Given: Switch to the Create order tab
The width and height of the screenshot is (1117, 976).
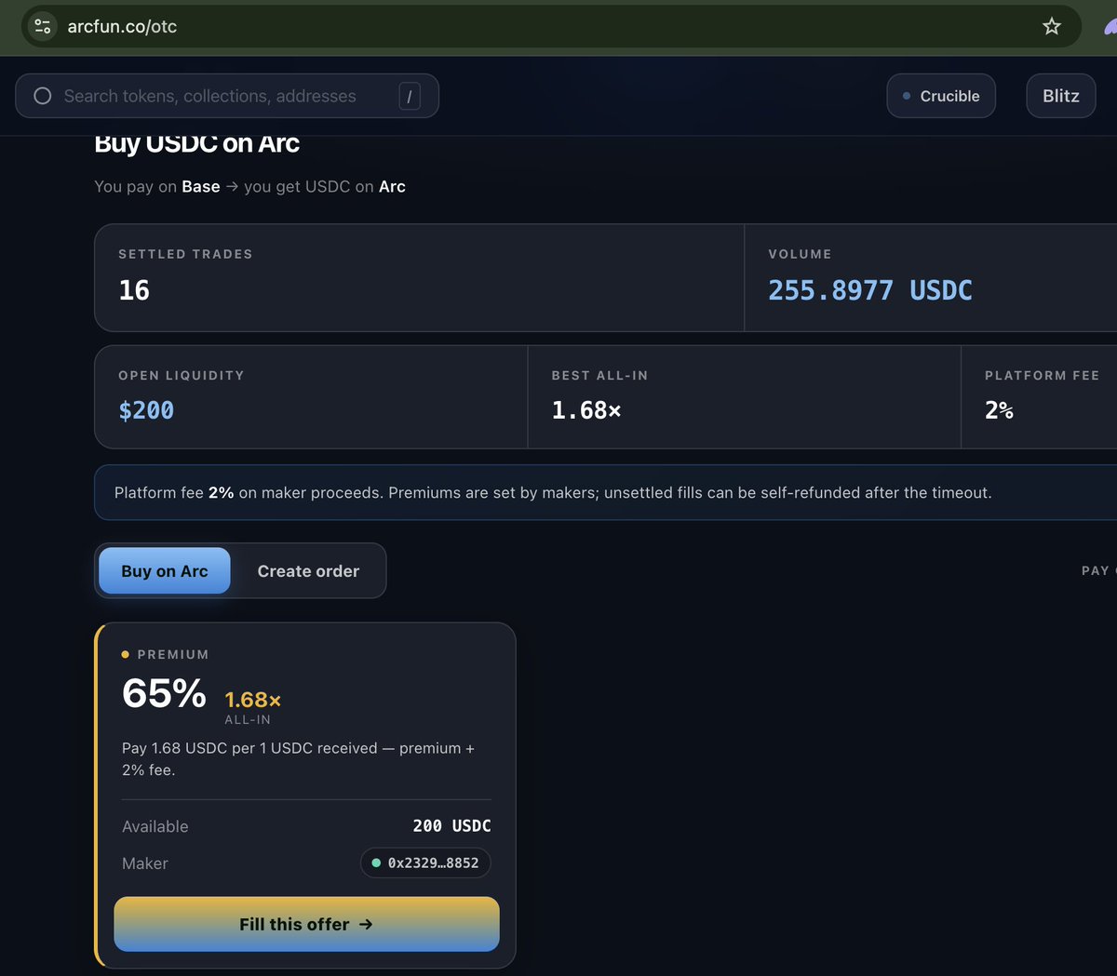Looking at the screenshot, I should click(x=308, y=571).
